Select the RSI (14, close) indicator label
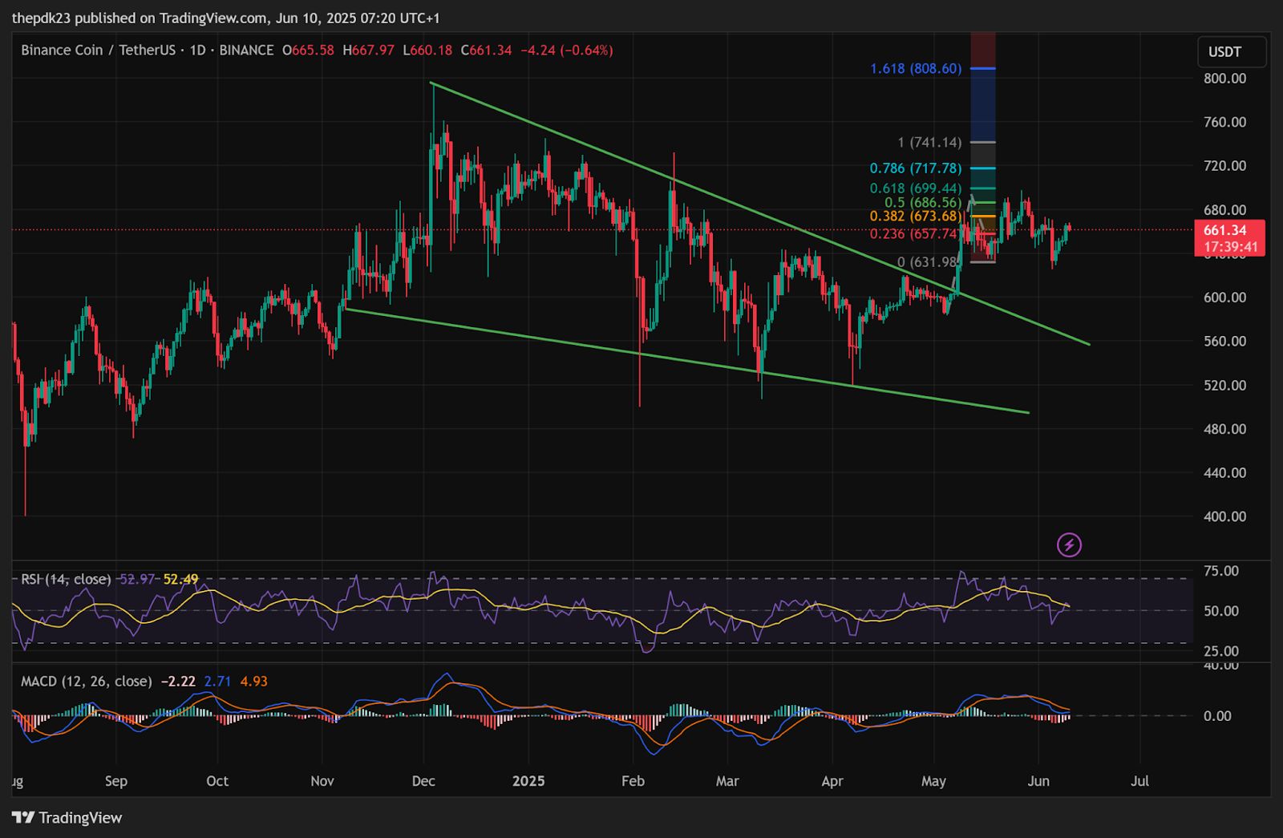The width and height of the screenshot is (1283, 838). [x=66, y=579]
